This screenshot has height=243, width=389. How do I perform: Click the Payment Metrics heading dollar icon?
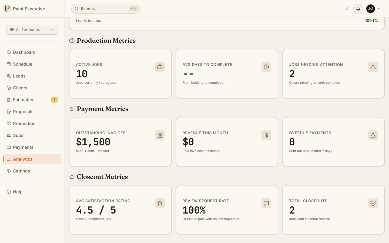pyautogui.click(x=72, y=109)
